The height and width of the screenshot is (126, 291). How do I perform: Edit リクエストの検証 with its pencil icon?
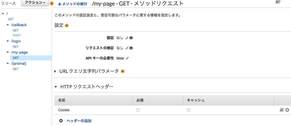[127, 48]
